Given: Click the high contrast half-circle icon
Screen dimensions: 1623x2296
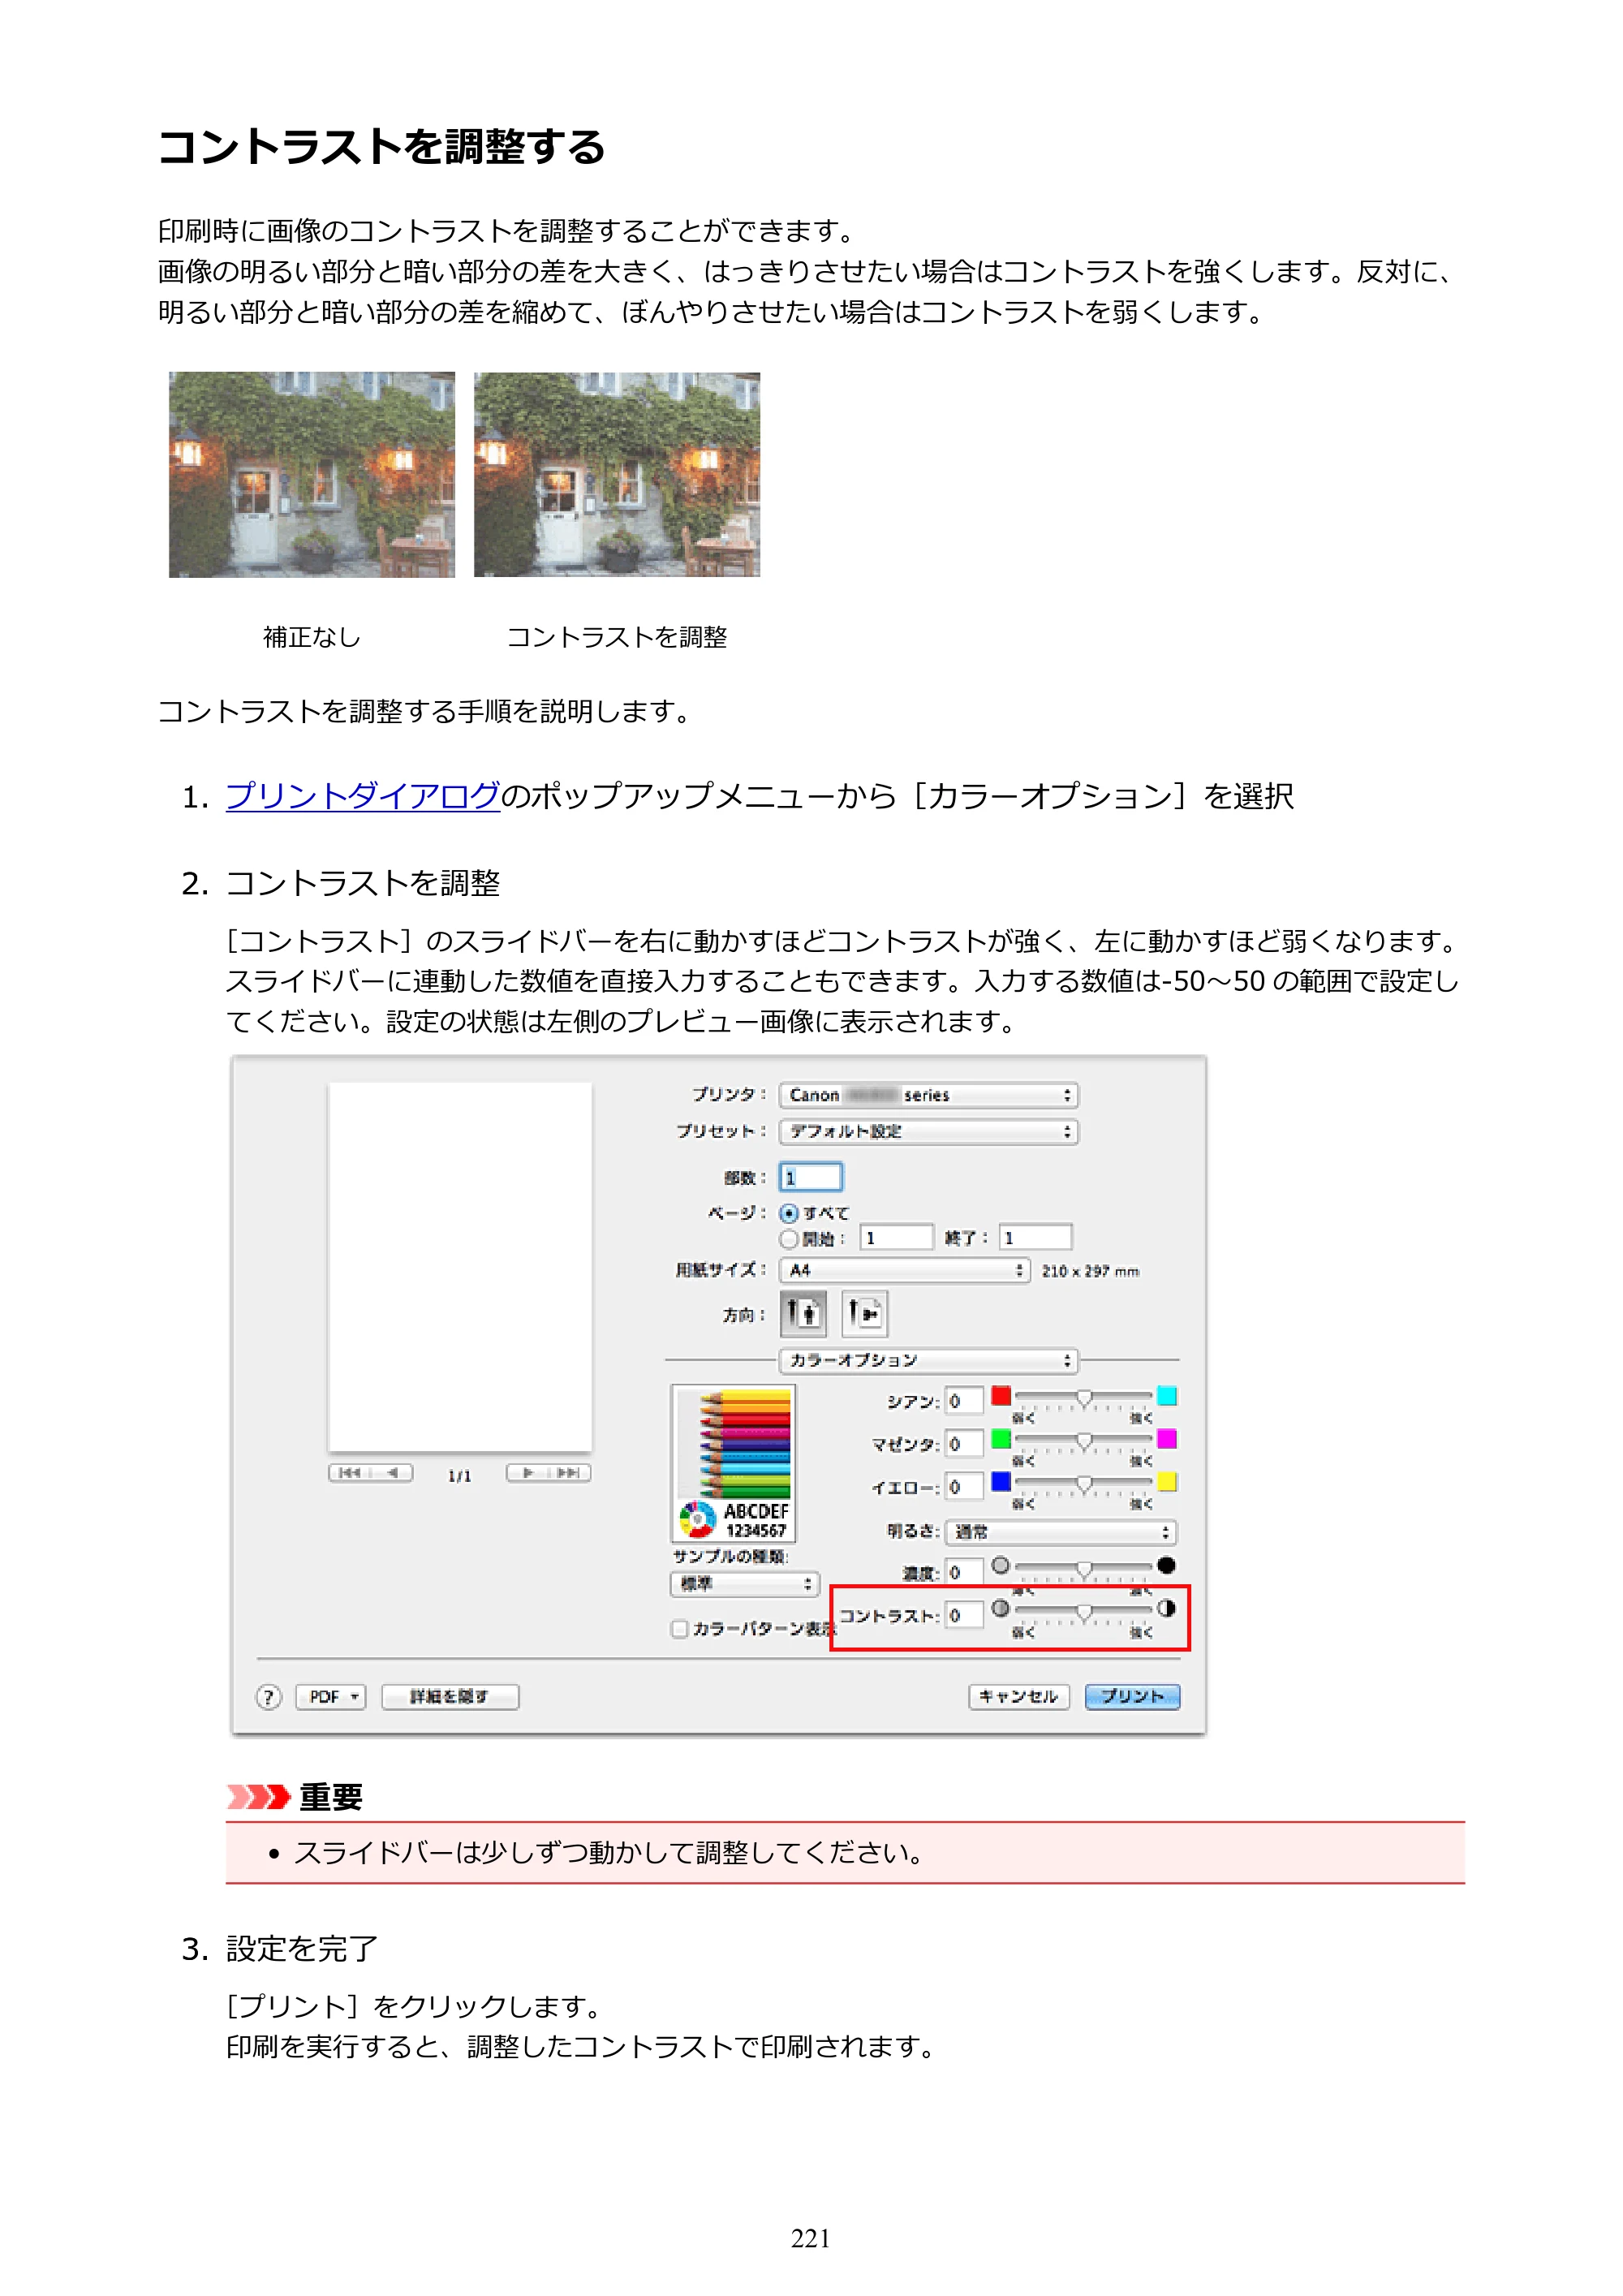Looking at the screenshot, I should coord(1166,1609).
